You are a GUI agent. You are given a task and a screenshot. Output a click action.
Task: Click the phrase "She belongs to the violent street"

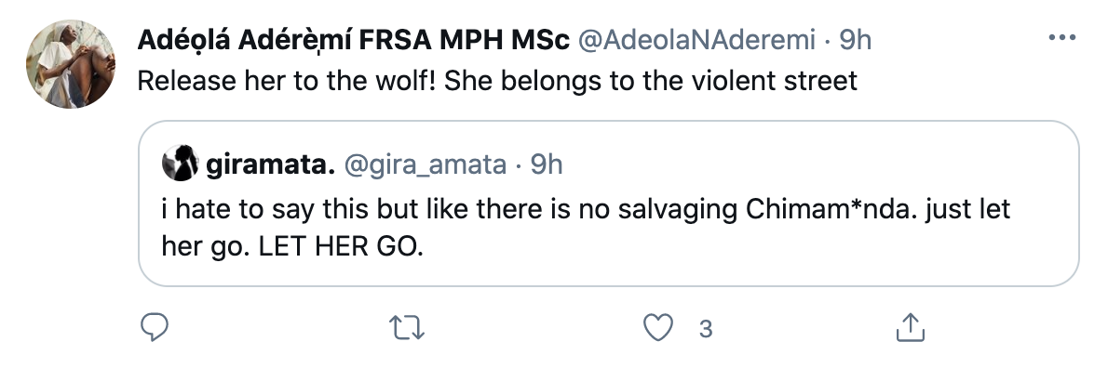point(651,81)
